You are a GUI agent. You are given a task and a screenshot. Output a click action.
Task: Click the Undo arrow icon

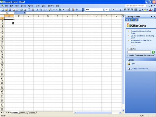coord(54,10)
